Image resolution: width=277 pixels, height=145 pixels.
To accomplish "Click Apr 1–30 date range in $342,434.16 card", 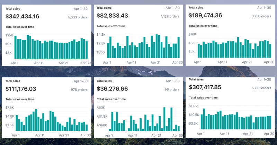I will (81, 9).
